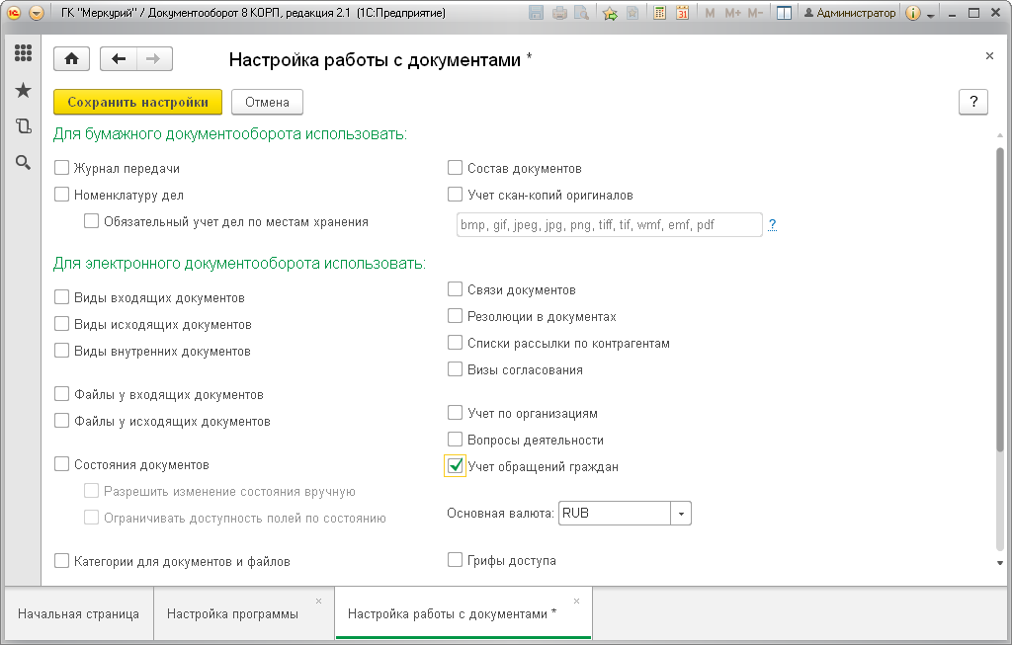Click the grayed favorites star icon

coord(632,13)
